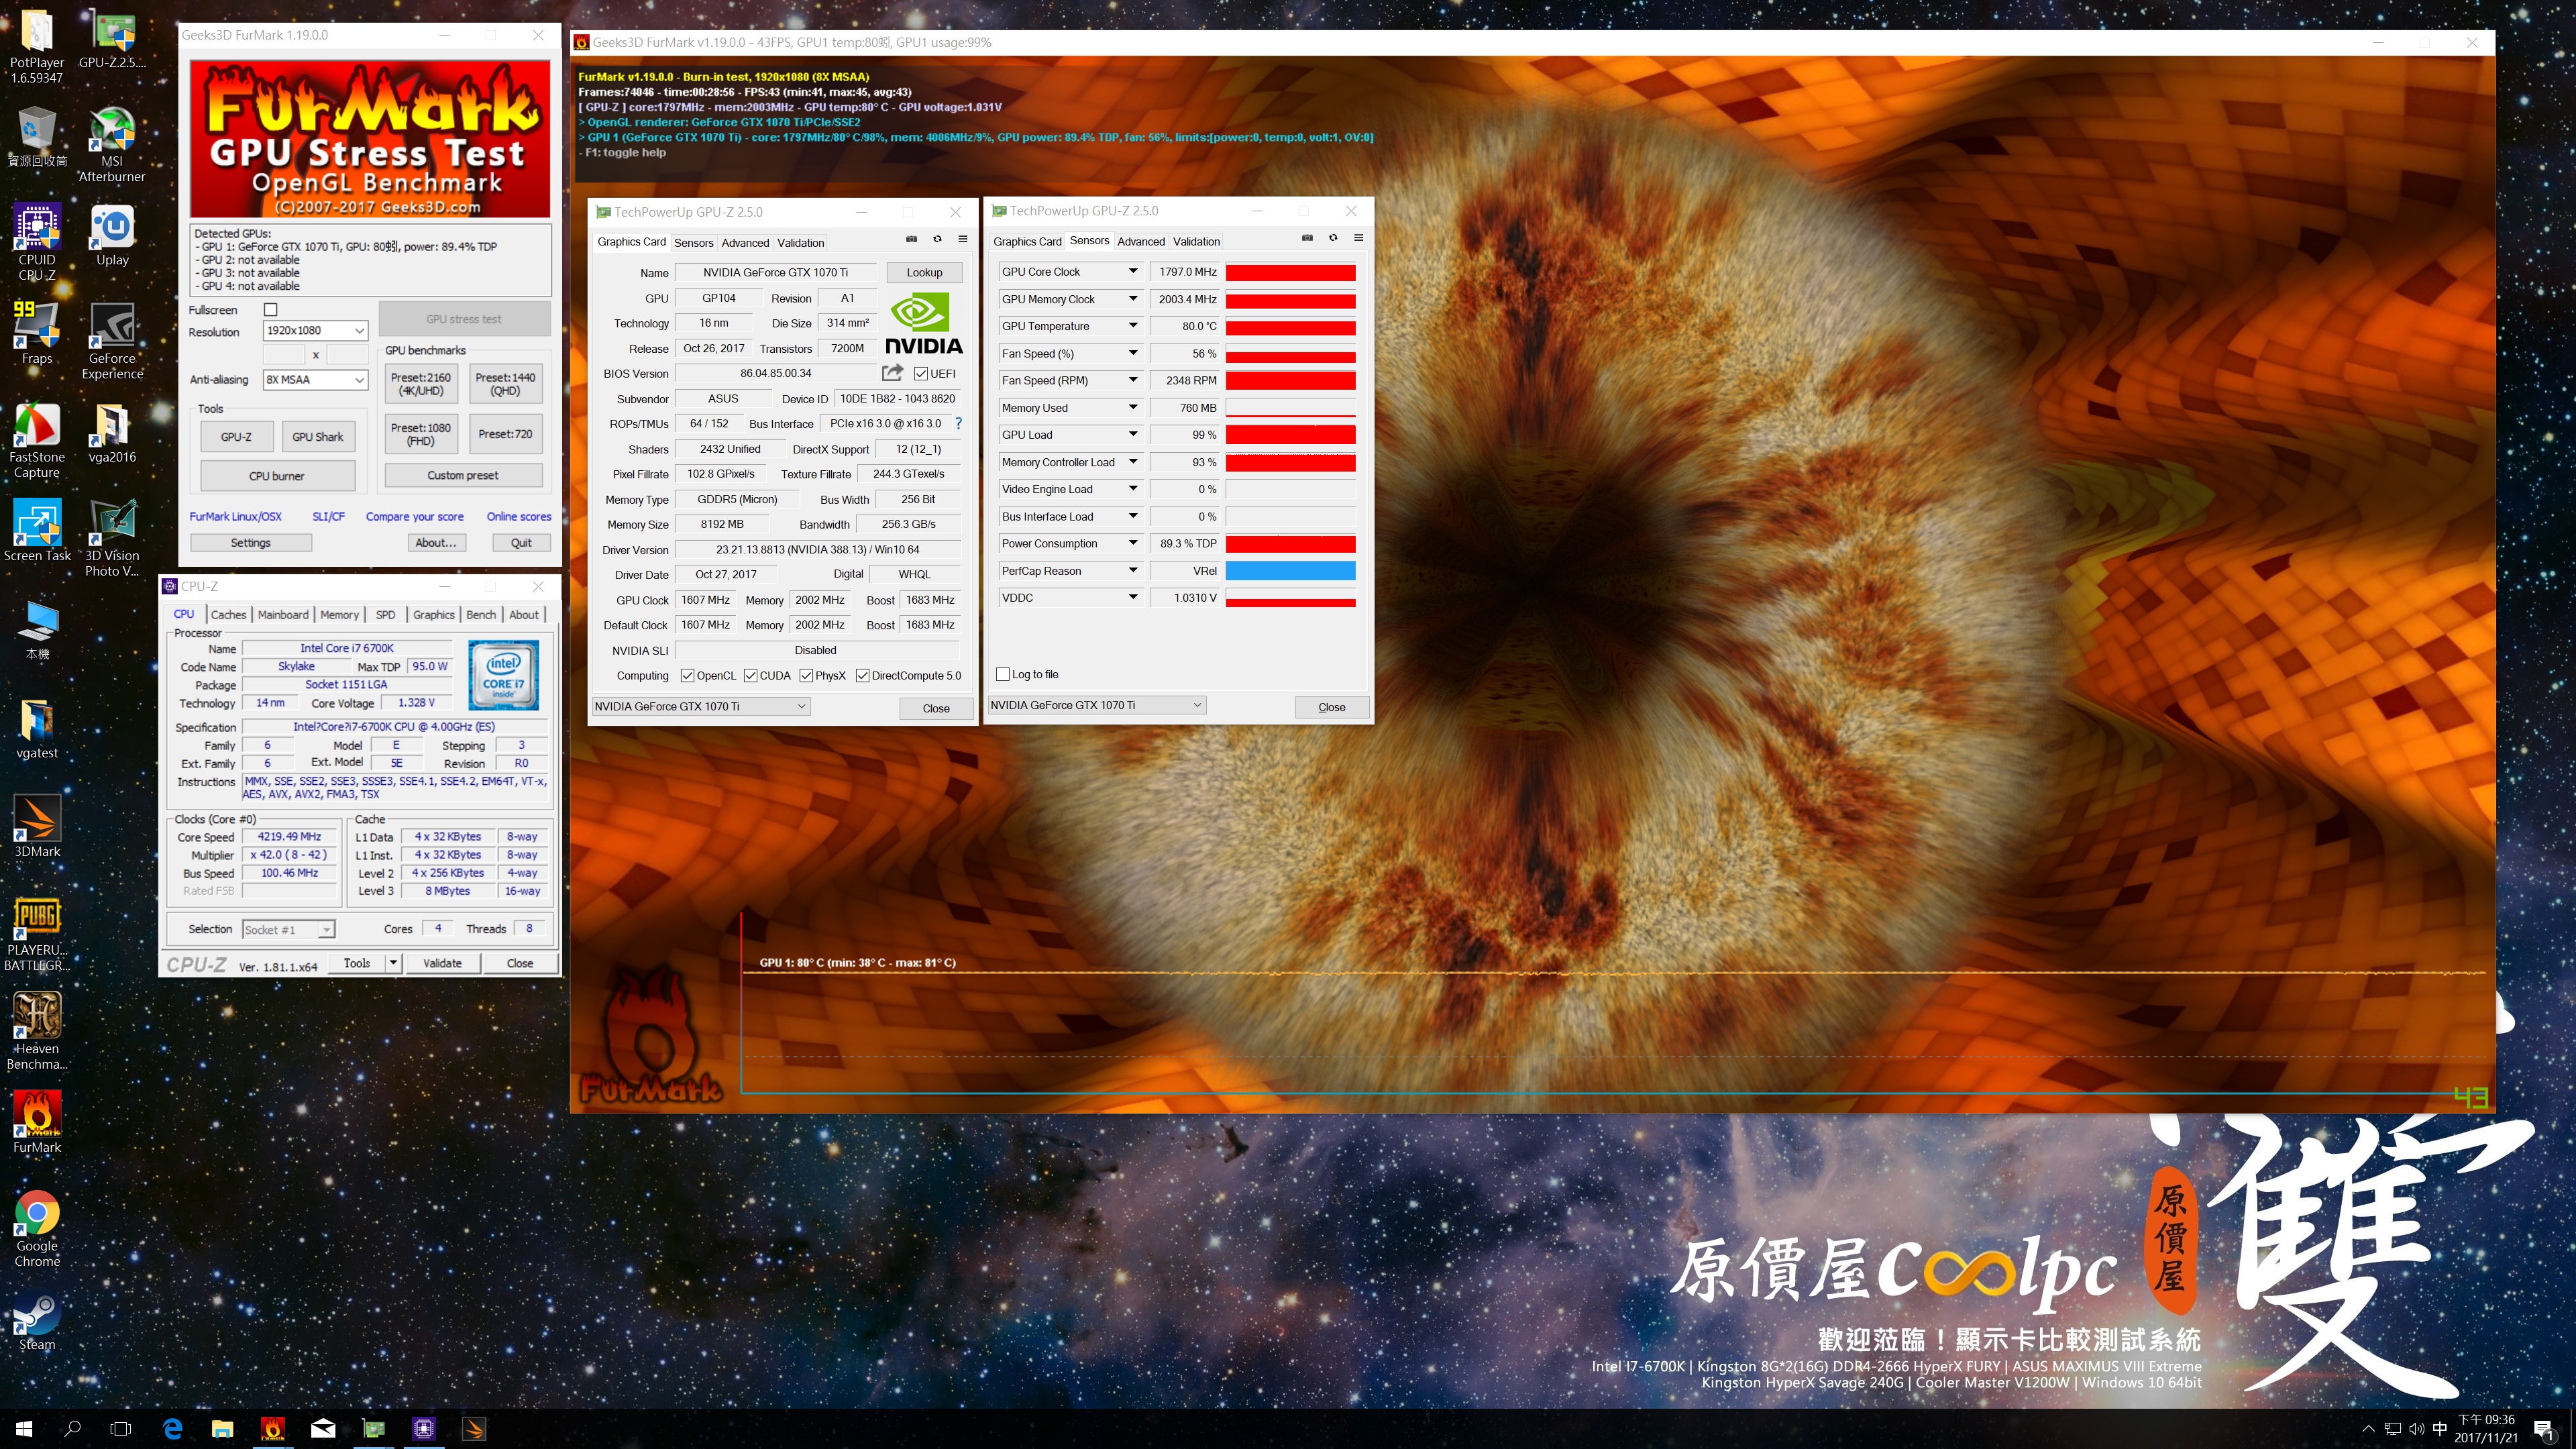
Task: Switch to Caches tab in CPU-Z
Action: click(x=228, y=615)
